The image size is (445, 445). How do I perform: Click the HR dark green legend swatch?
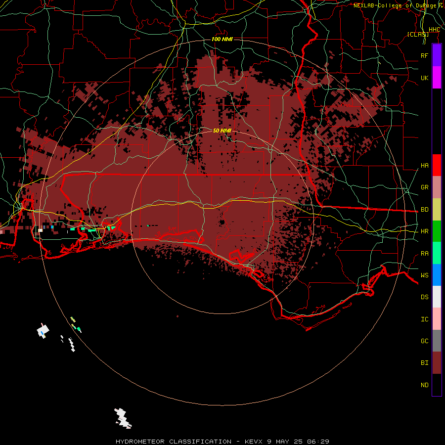coord(437,231)
